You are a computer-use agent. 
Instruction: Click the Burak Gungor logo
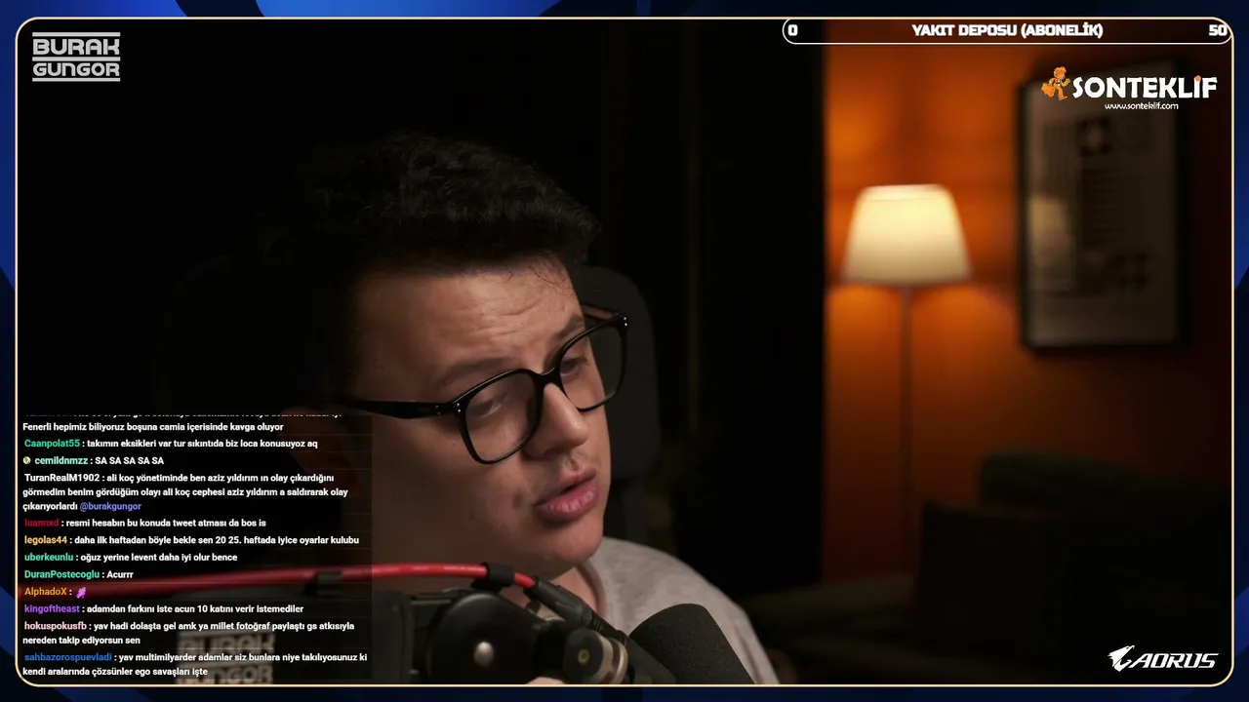click(x=76, y=57)
